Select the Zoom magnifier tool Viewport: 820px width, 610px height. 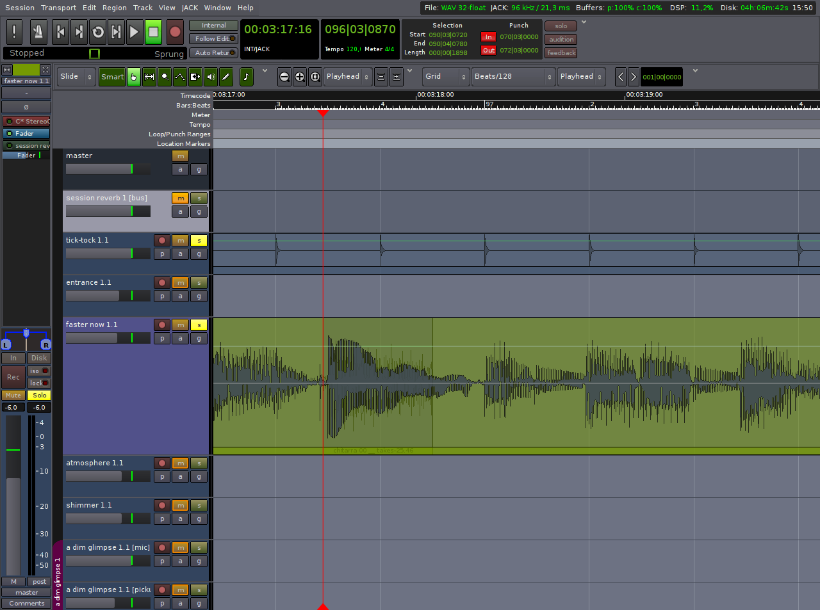(x=165, y=77)
